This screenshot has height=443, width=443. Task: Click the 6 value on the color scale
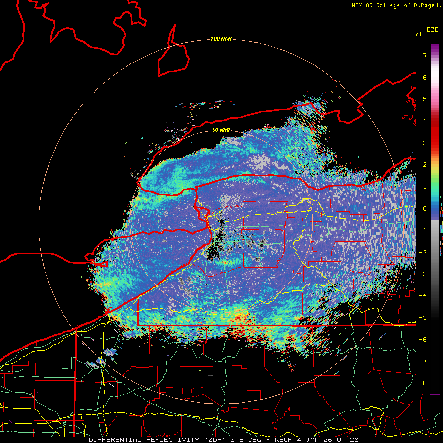click(x=425, y=77)
